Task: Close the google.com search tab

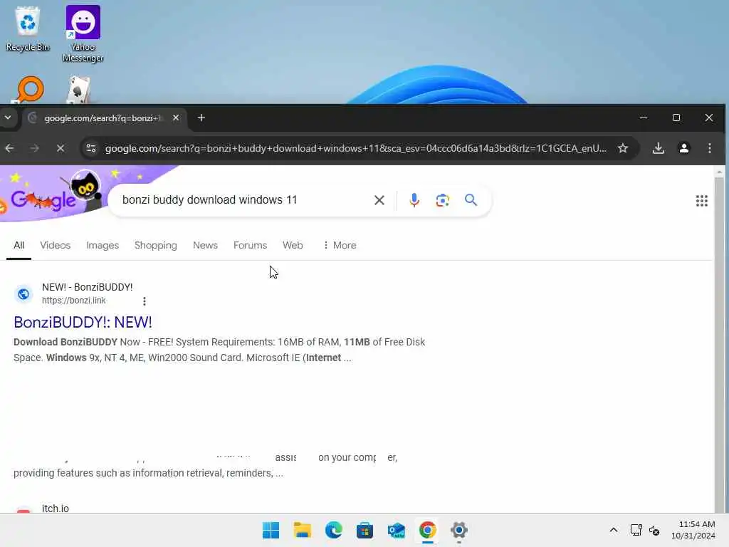Action: (x=176, y=118)
